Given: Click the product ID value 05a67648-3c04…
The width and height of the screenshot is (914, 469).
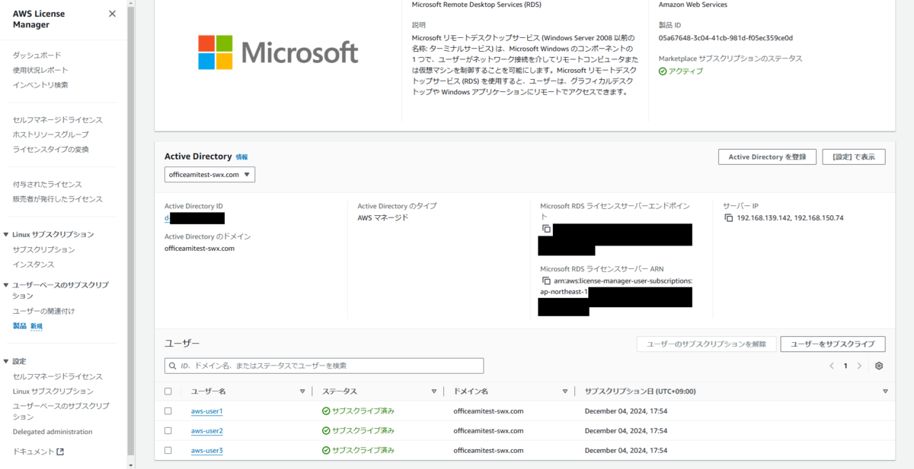Looking at the screenshot, I should click(726, 37).
